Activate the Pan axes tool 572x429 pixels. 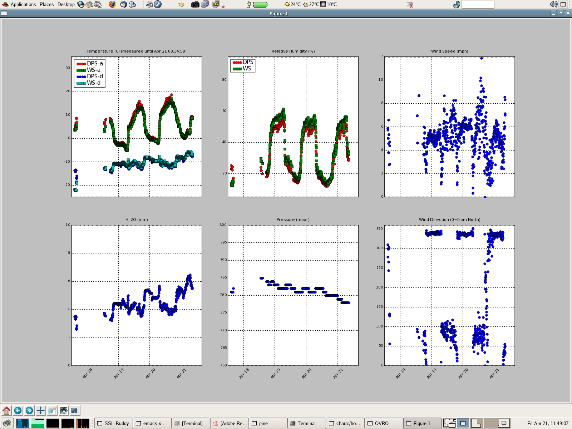41,410
